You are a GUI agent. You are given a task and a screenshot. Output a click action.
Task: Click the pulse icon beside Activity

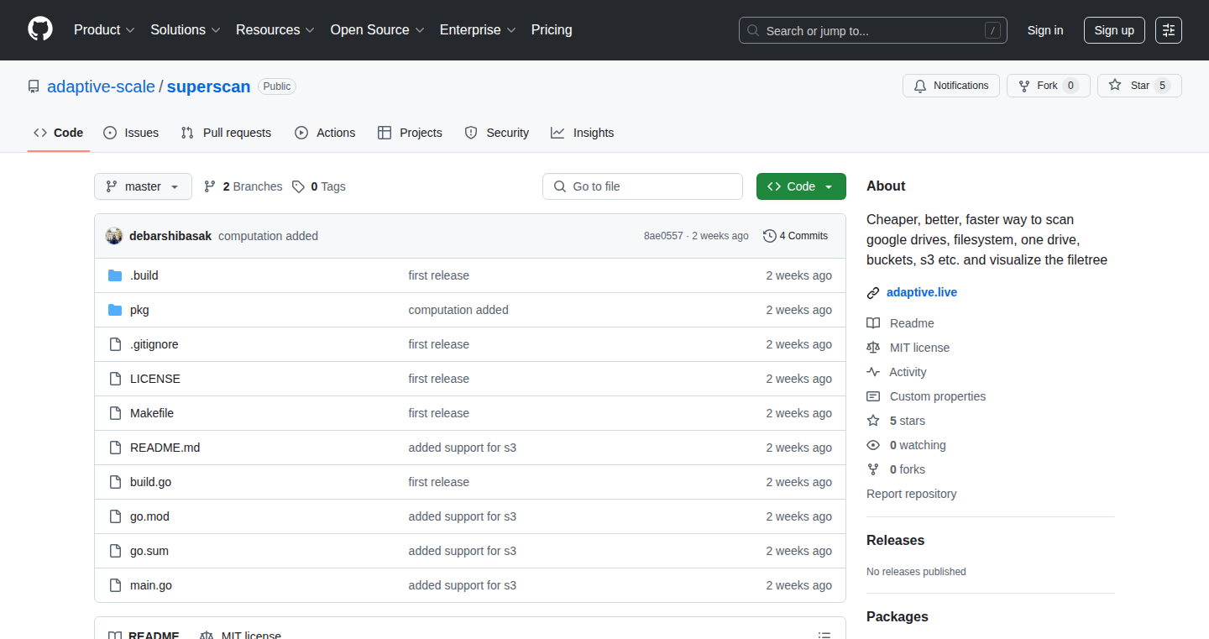tap(873, 372)
